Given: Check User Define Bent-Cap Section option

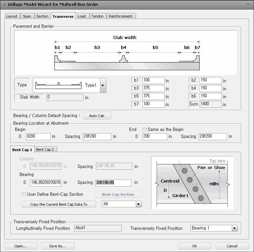Looking at the screenshot, I should pos(24,194).
